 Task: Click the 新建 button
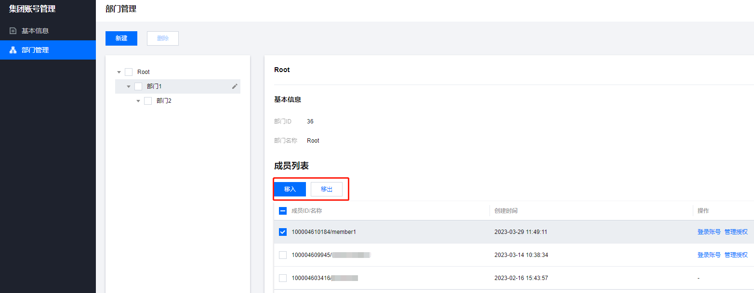pos(121,38)
